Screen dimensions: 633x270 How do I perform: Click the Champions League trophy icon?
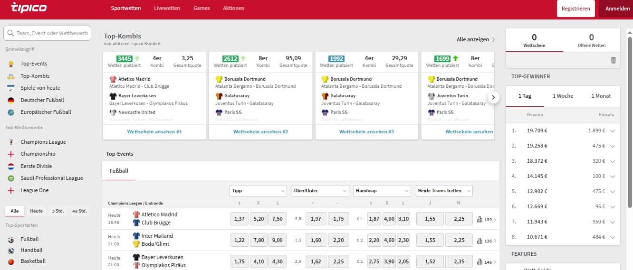[11, 142]
